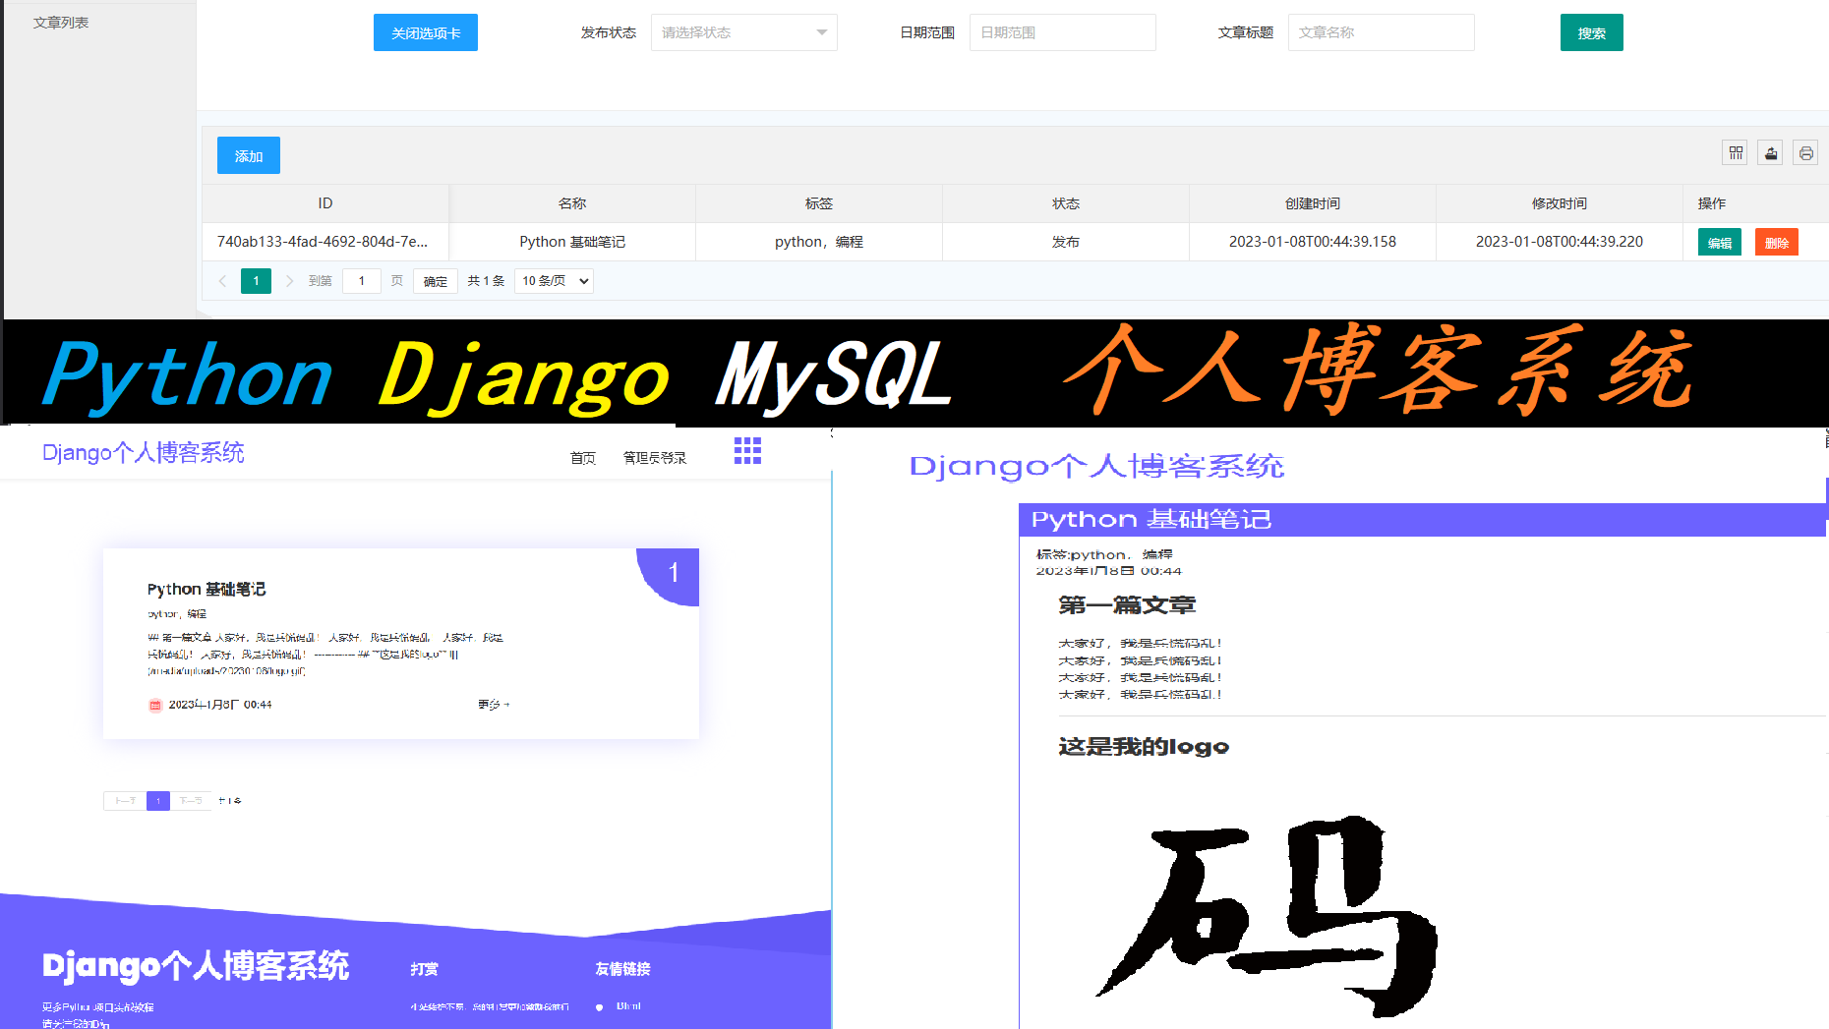The image size is (1829, 1029).
Task: Click the previous page arrow in pagination
Action: [222, 281]
